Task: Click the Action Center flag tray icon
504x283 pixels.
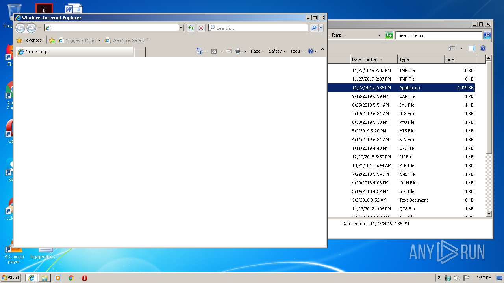Action: pyautogui.click(x=467, y=278)
